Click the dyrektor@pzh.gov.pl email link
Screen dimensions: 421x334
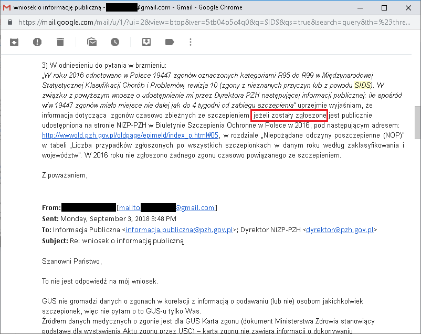(340, 229)
